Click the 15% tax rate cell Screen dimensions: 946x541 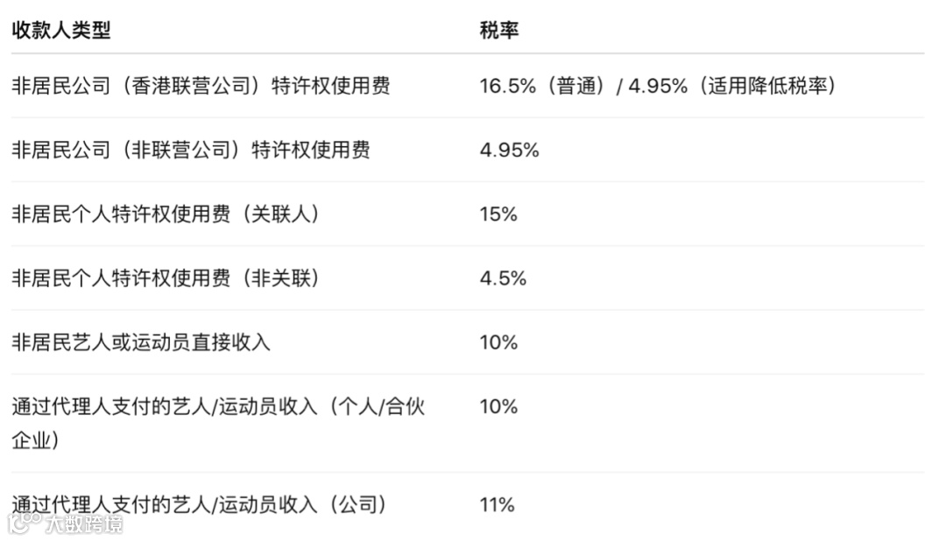(498, 214)
